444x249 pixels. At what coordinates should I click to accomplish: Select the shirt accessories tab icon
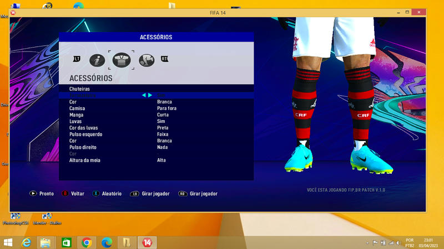click(x=122, y=60)
